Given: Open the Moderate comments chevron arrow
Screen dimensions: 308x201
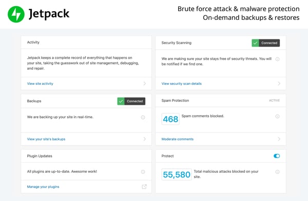Looking at the screenshot, I should (x=279, y=139).
